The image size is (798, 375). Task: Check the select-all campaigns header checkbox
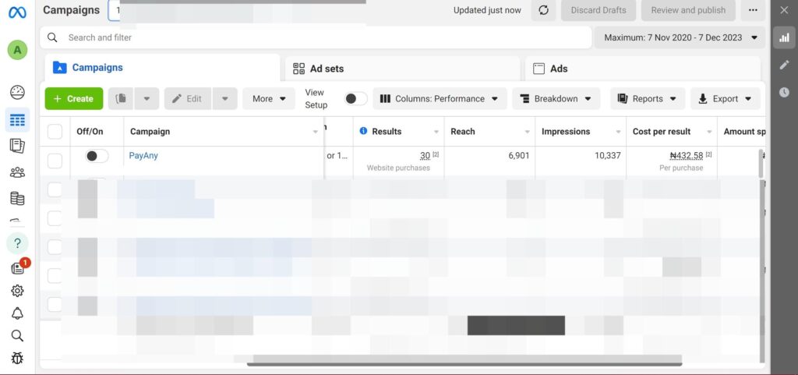[55, 132]
